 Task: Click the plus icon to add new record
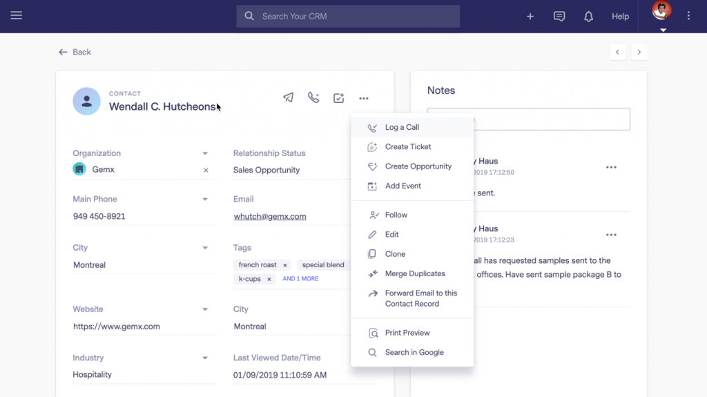click(530, 17)
